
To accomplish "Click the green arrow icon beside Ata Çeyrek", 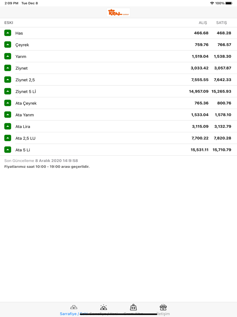I will pyautogui.click(x=8, y=103).
